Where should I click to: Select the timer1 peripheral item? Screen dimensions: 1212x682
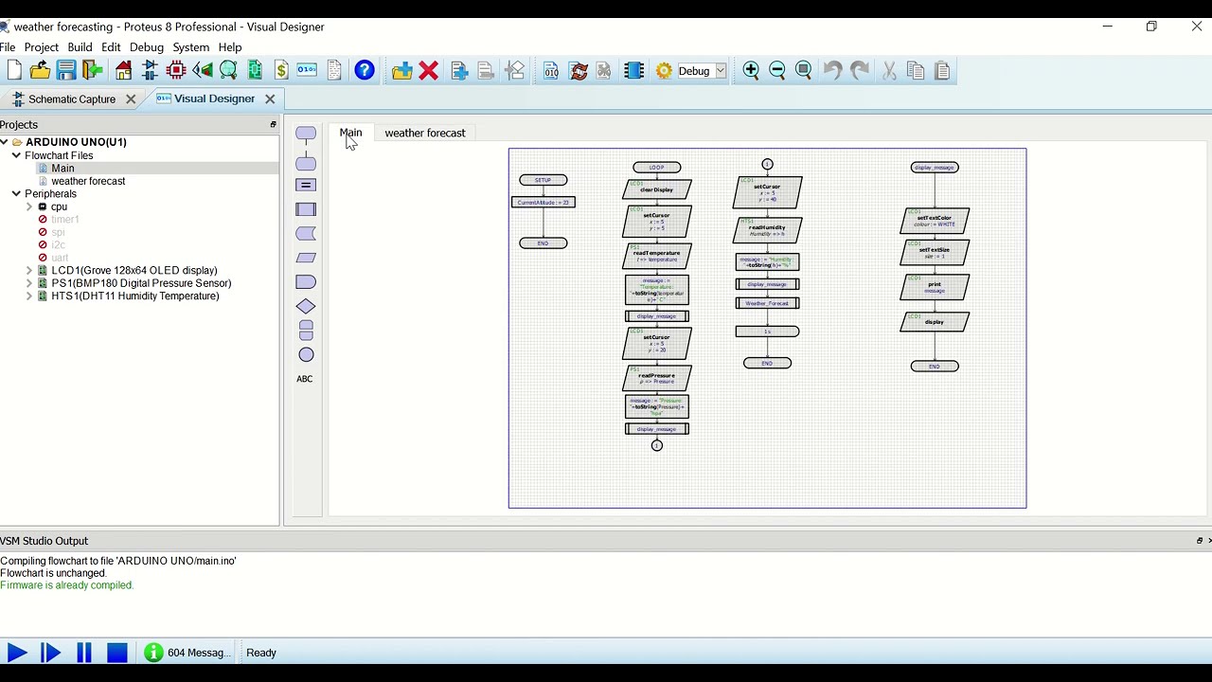(65, 220)
